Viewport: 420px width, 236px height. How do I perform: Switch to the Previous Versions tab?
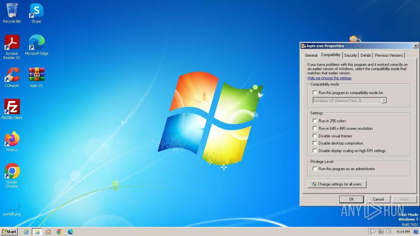point(389,55)
